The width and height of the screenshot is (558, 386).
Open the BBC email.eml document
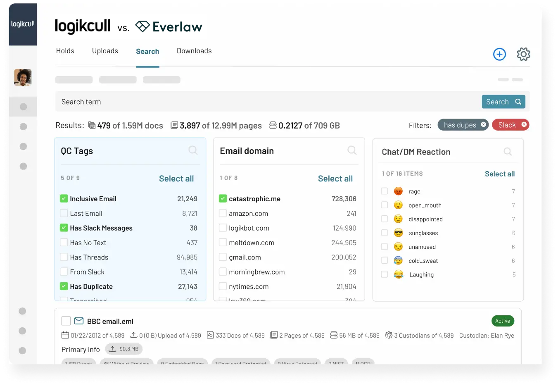pyautogui.click(x=110, y=322)
